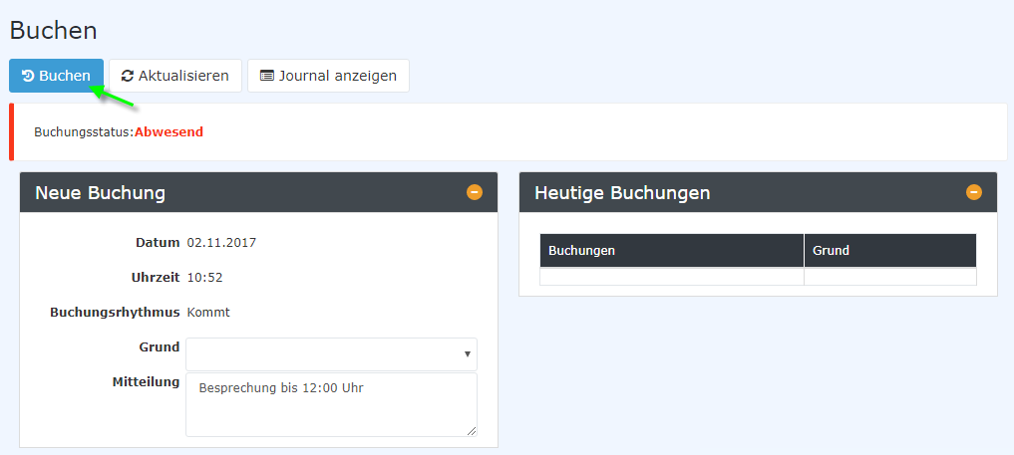This screenshot has width=1014, height=455.
Task: Click the red Abwesend status text
Action: (x=169, y=131)
